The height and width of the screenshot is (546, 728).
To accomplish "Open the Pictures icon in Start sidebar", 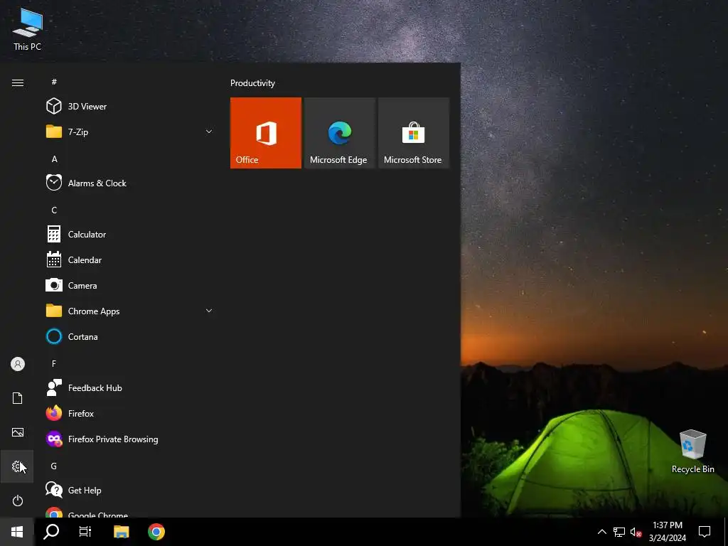I will click(17, 432).
